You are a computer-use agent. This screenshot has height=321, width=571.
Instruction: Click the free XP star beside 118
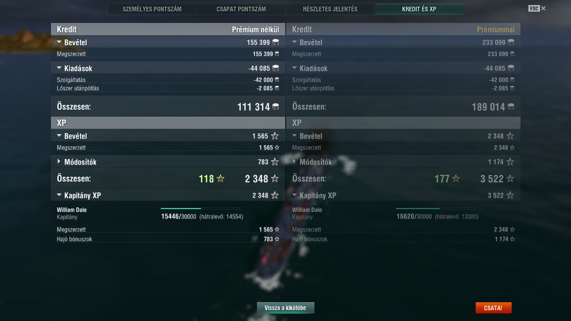[221, 179]
